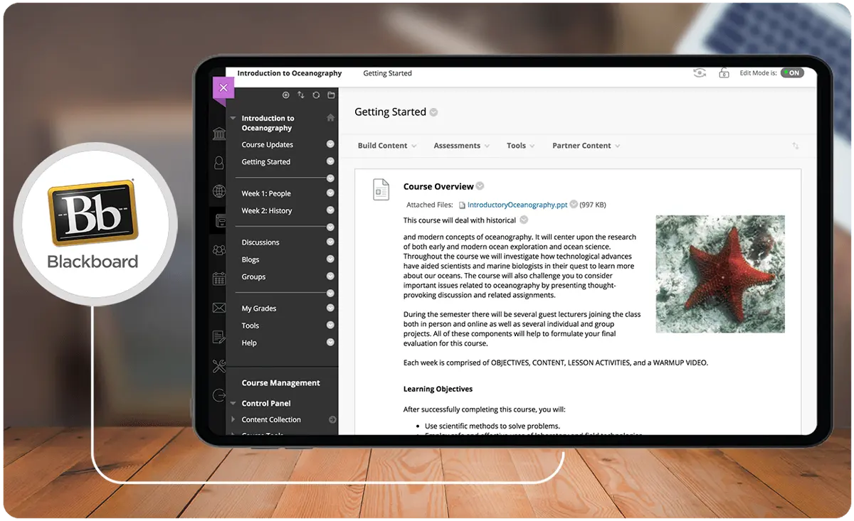
Task: Open options chevron for My Grades
Action: (330, 308)
